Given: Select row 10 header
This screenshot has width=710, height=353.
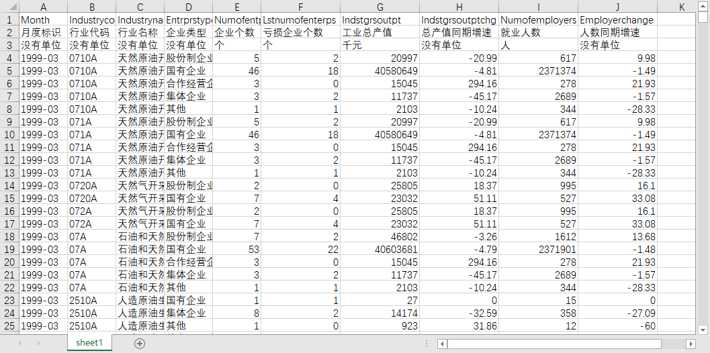Looking at the screenshot, I should (x=9, y=134).
